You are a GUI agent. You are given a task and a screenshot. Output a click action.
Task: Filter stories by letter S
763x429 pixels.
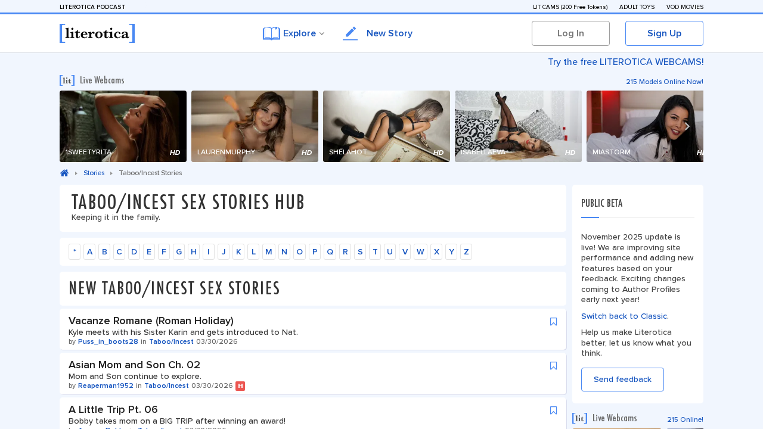[360, 251]
